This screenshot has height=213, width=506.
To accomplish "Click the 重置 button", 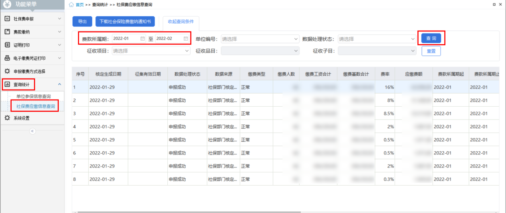I will pyautogui.click(x=431, y=51).
